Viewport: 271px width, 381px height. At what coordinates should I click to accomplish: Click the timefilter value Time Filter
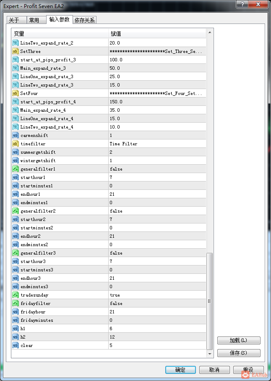pos(123,144)
